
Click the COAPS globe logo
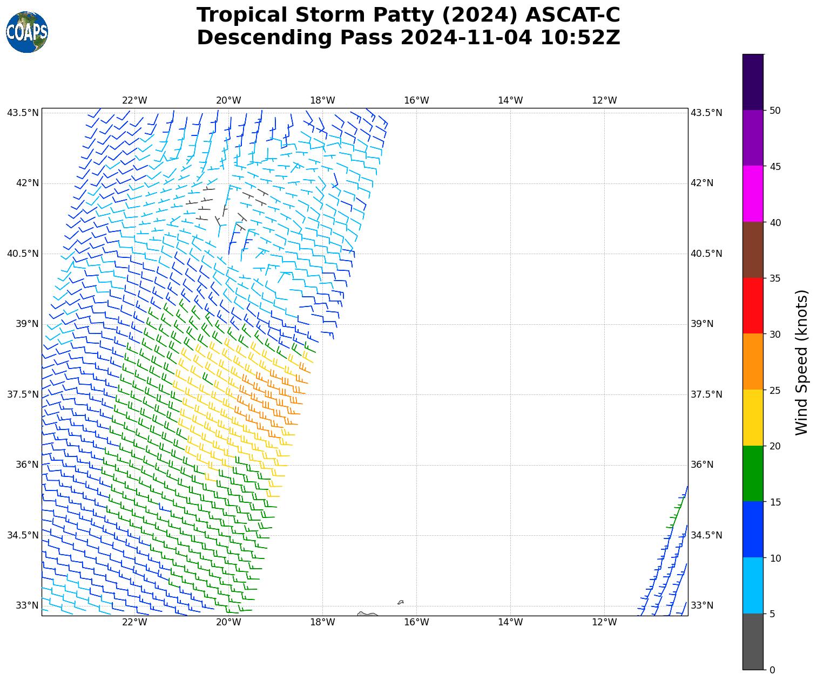(27, 32)
